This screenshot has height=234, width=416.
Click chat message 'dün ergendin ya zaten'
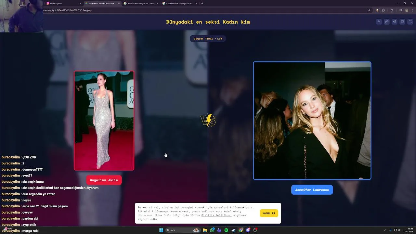click(x=39, y=194)
